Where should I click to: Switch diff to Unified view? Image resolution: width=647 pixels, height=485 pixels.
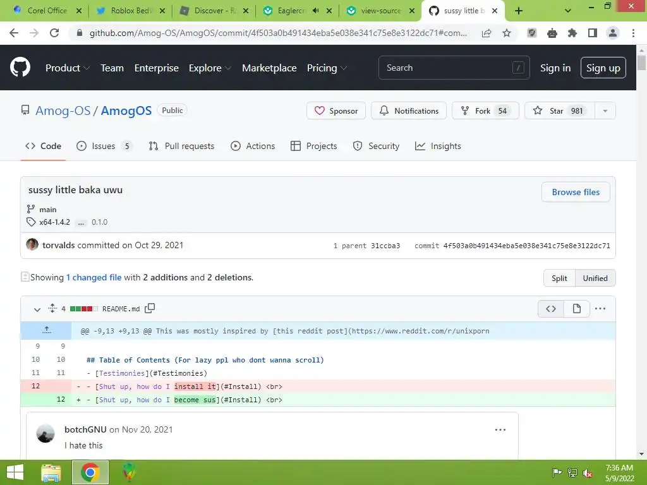point(595,278)
